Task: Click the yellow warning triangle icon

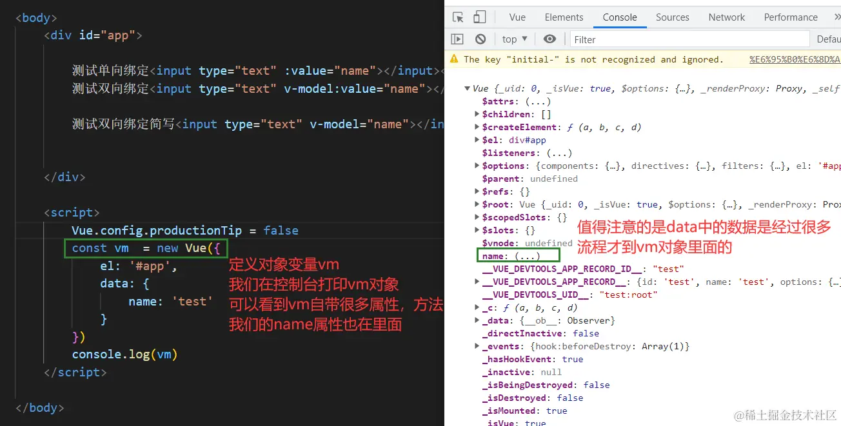Action: (x=454, y=59)
